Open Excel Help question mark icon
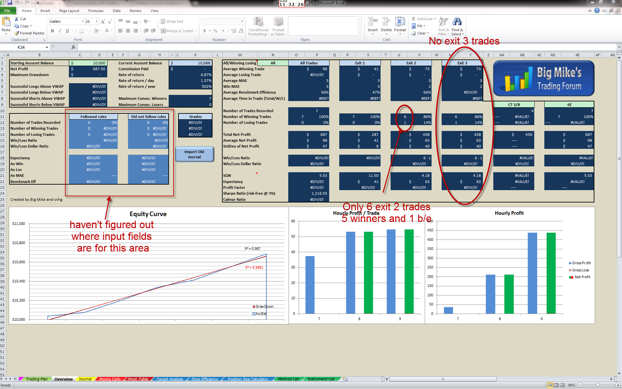 pyautogui.click(x=597, y=11)
